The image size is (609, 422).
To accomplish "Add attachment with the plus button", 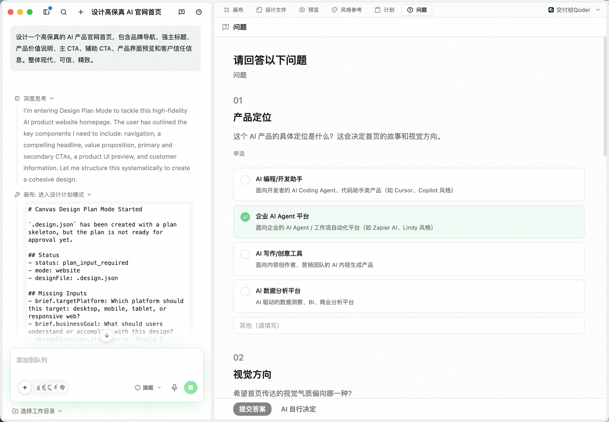I will (x=25, y=387).
